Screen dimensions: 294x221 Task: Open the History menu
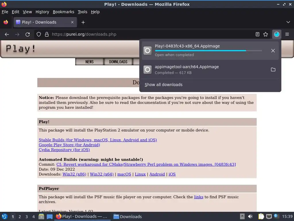click(x=42, y=12)
